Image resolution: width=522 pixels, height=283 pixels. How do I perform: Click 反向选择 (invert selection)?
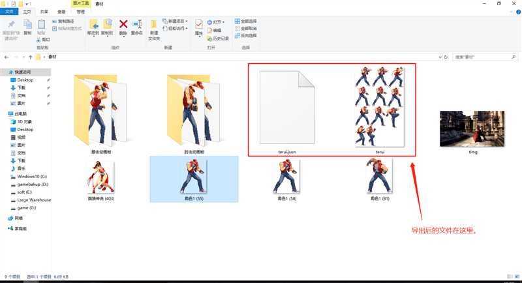point(246,35)
